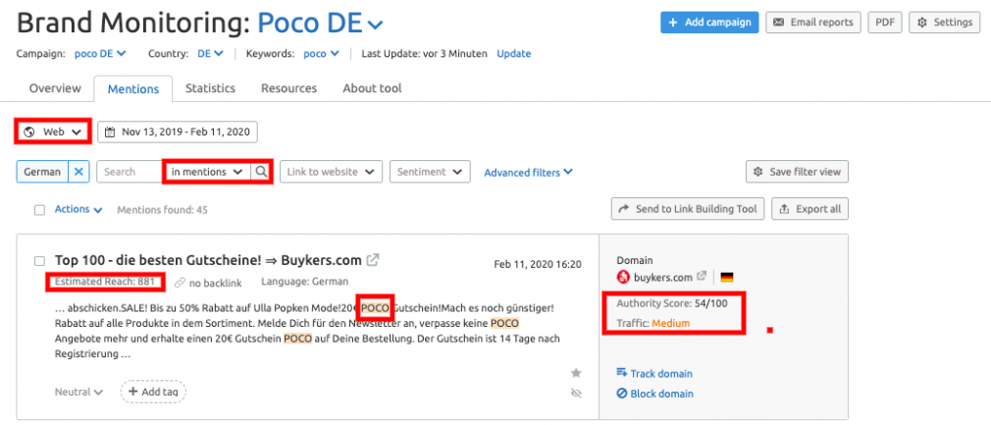
Task: Remove the German language filter
Action: 78,172
